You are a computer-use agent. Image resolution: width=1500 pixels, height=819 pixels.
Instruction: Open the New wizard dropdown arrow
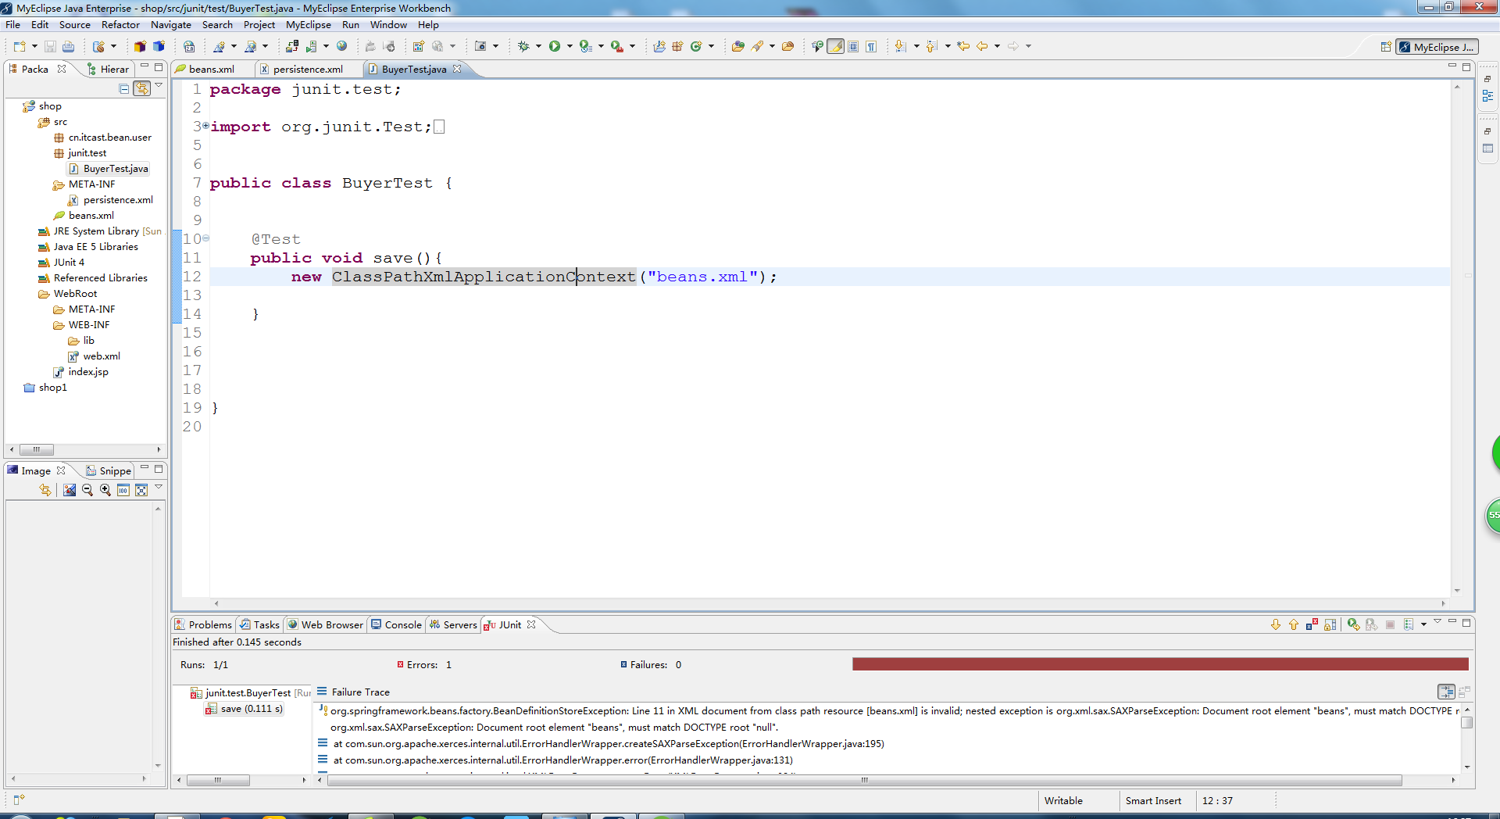coord(34,46)
